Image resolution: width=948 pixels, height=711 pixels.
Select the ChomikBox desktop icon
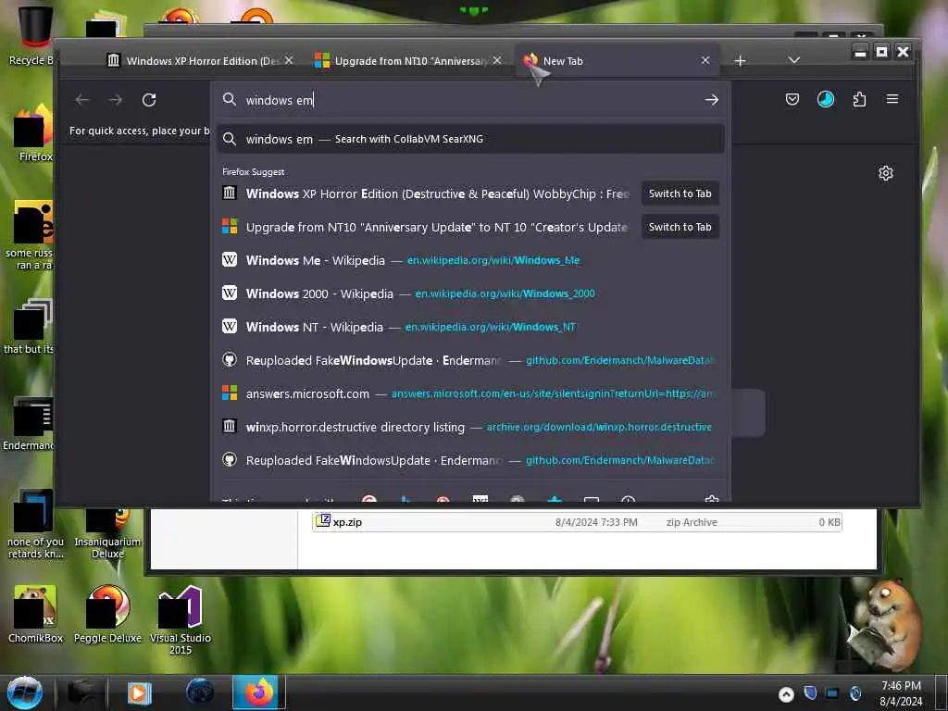pyautogui.click(x=35, y=615)
